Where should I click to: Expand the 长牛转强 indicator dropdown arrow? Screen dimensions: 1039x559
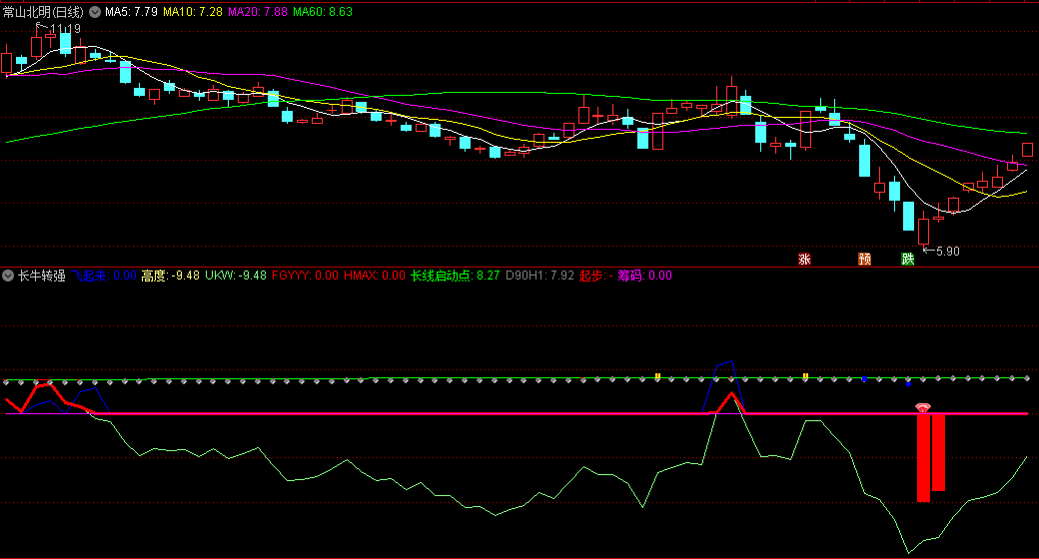pyautogui.click(x=8, y=276)
